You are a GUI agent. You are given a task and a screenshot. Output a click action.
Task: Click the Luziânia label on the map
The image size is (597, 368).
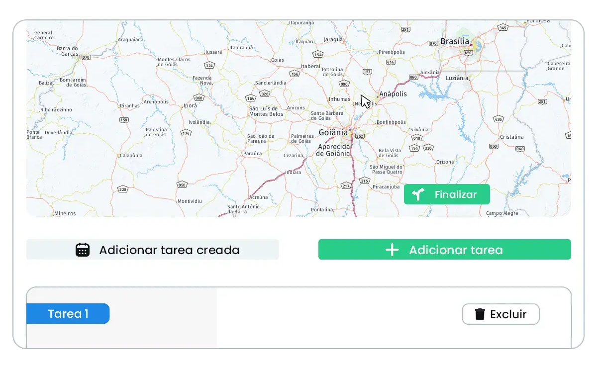click(x=457, y=78)
